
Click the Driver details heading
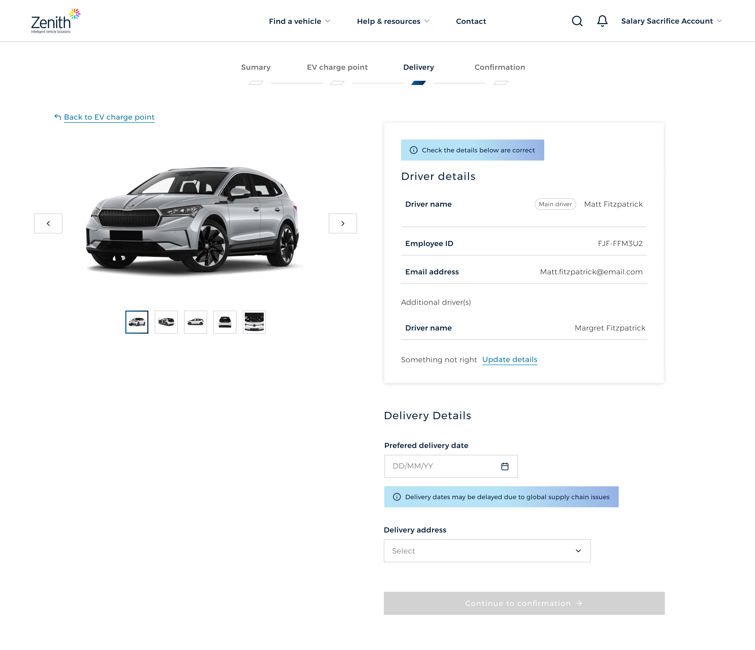[438, 177]
